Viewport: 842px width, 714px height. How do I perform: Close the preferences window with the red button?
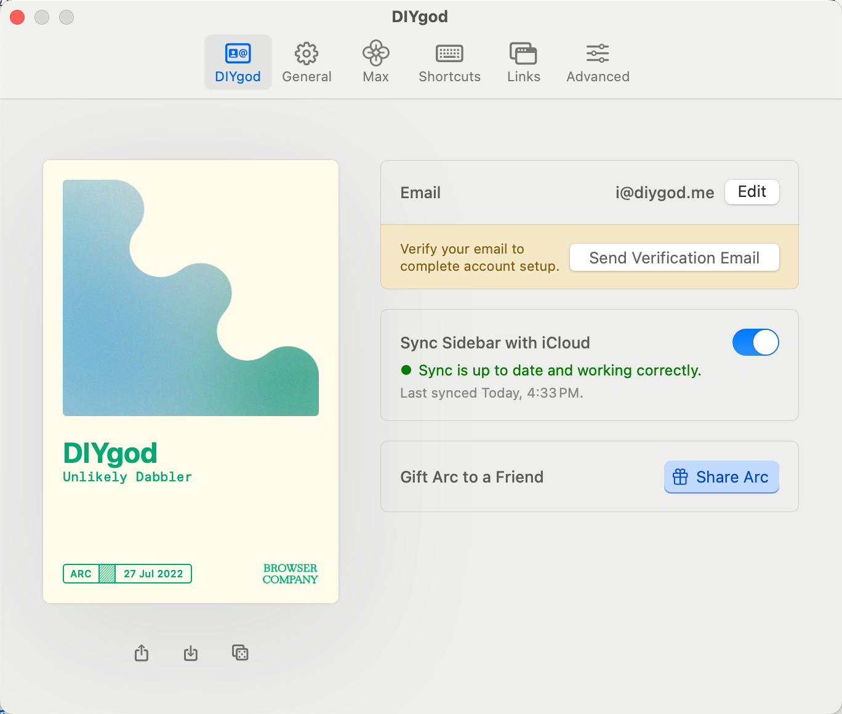pos(17,17)
